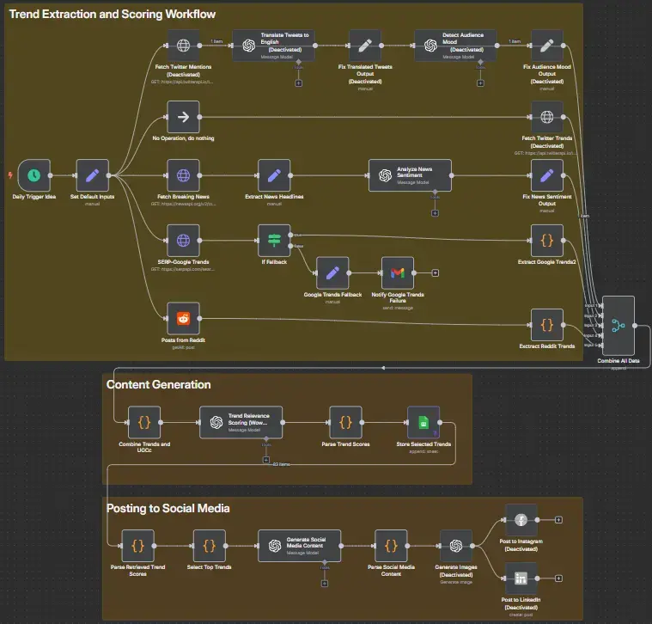Click the false output of If Fallback
This screenshot has width=652, height=624.
click(290, 246)
